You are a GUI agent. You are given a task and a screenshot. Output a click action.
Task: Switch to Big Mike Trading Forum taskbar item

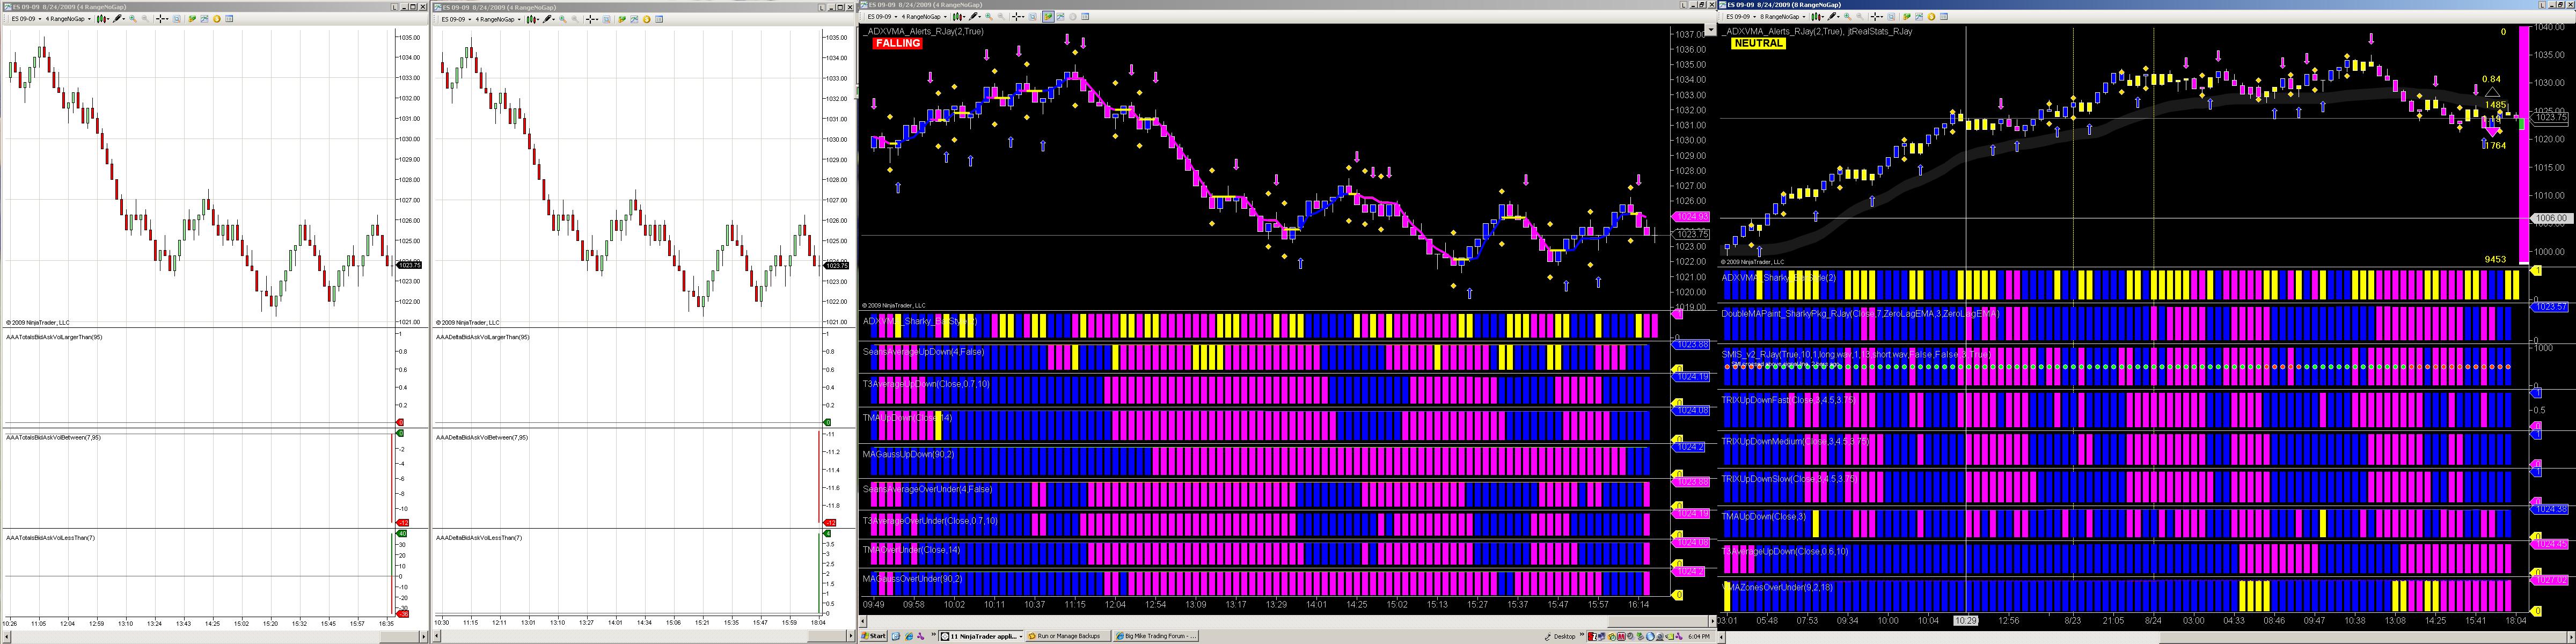pyautogui.click(x=1155, y=636)
